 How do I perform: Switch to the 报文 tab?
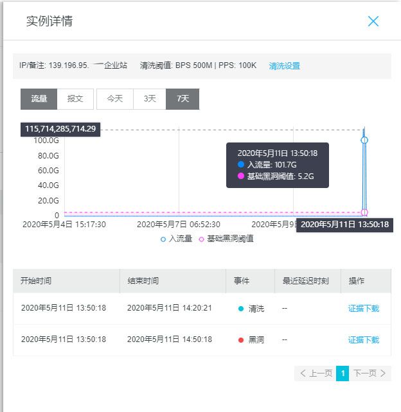(75, 99)
